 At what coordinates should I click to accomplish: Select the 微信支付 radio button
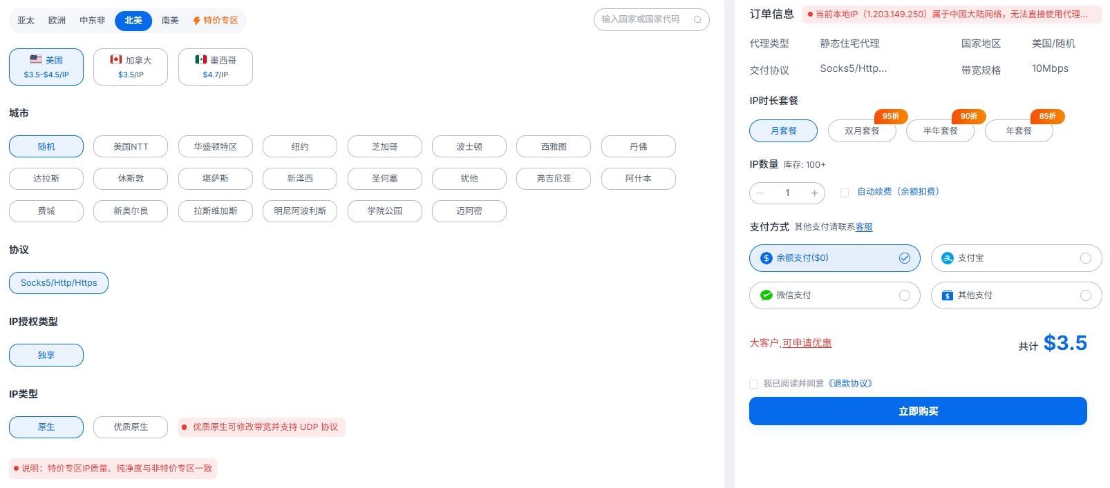click(x=904, y=295)
